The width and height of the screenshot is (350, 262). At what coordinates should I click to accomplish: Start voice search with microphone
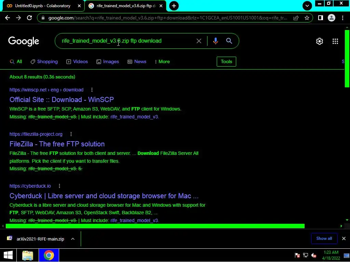[x=215, y=41]
